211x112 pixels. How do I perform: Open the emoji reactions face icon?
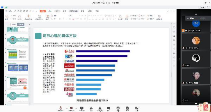tap(118, 108)
